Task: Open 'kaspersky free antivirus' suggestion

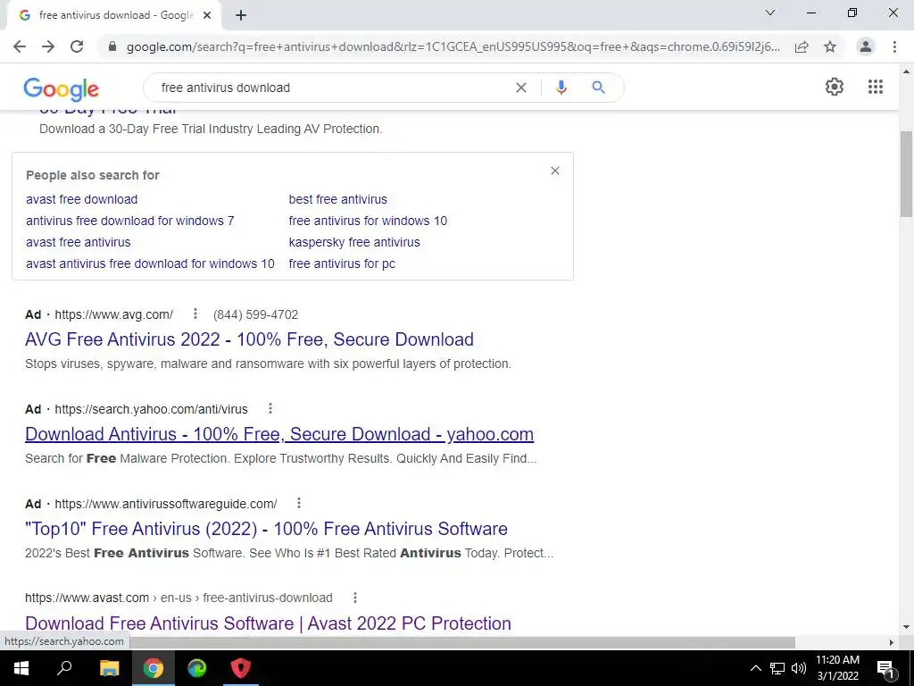Action: tap(353, 242)
